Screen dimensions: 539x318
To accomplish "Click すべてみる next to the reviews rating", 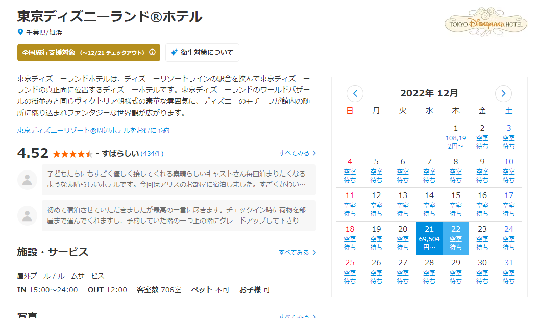I will [x=298, y=153].
